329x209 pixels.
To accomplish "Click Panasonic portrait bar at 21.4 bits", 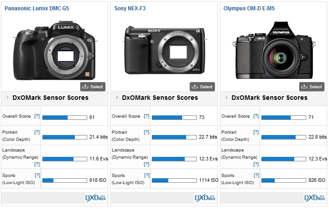I will point(65,137).
